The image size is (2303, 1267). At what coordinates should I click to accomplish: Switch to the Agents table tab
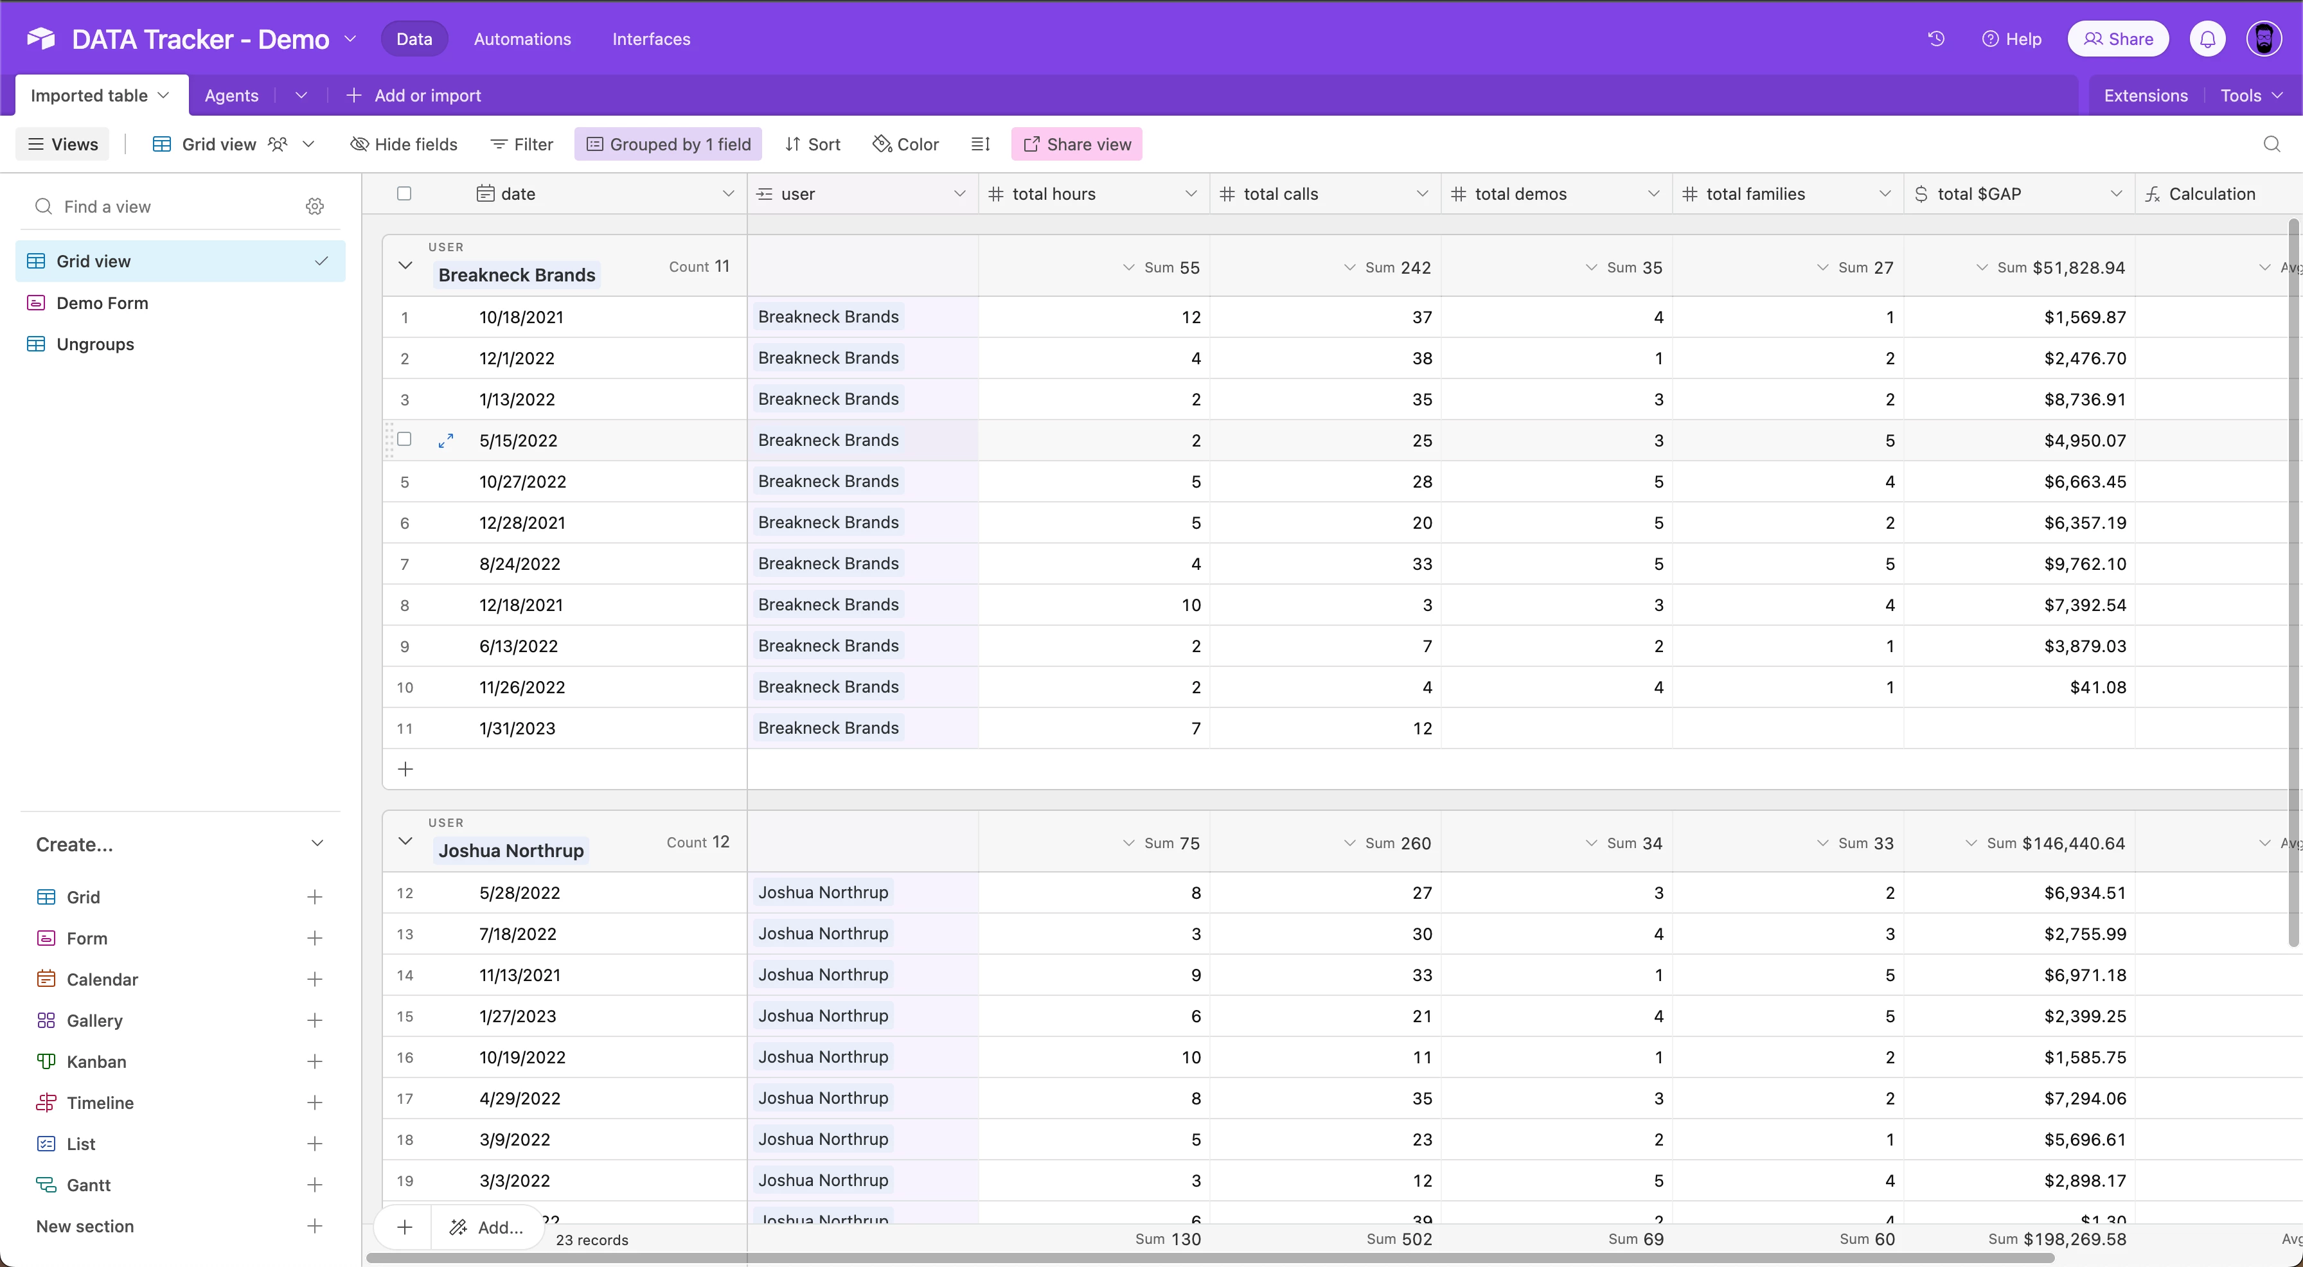tap(231, 96)
